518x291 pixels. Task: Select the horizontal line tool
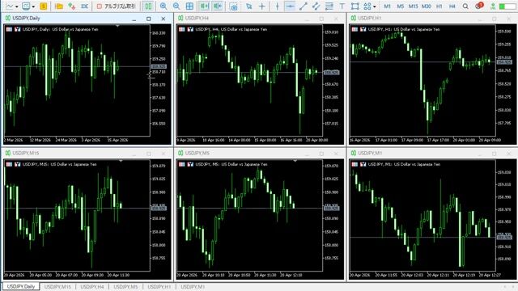point(290,6)
